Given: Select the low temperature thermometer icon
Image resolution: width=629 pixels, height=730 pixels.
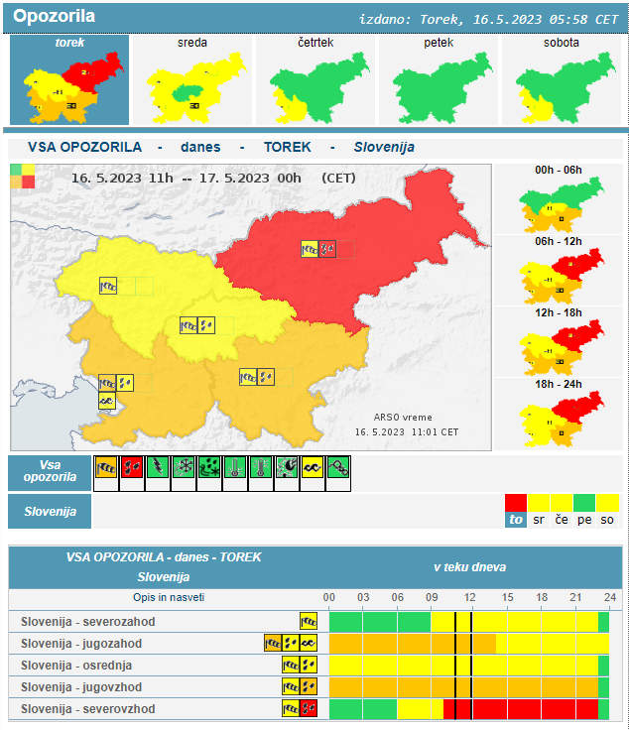Looking at the screenshot, I should [234, 468].
